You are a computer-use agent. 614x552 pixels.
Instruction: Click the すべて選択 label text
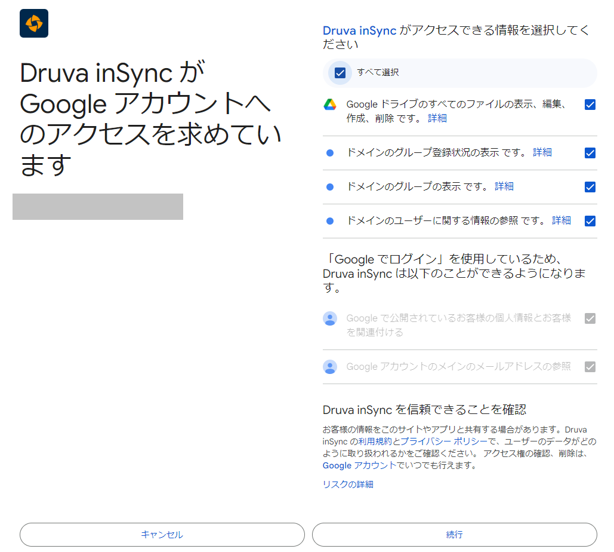click(x=378, y=72)
